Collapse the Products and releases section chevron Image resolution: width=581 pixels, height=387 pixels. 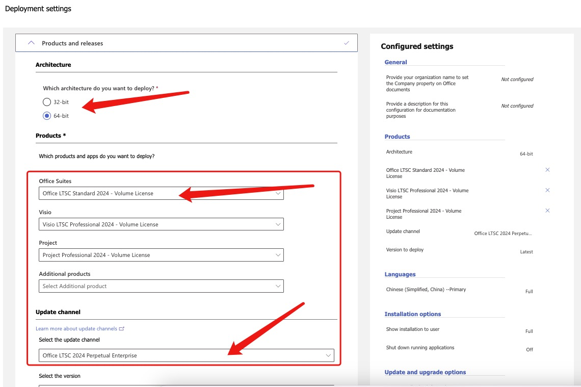(x=31, y=43)
